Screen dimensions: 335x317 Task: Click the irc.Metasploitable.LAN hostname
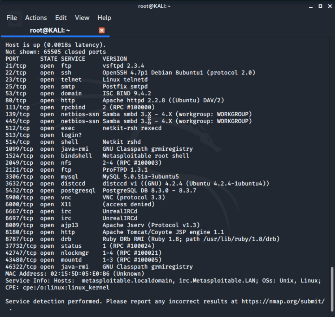217,280
